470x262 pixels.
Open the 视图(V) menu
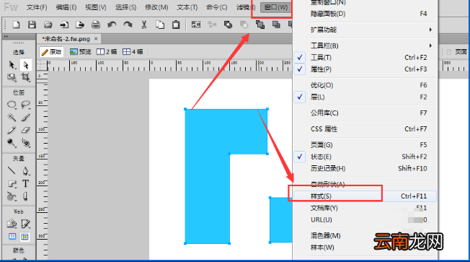(x=96, y=7)
